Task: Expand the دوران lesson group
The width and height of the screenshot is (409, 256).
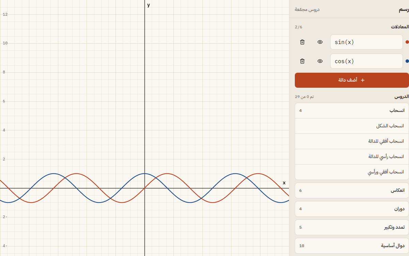Action: [352, 209]
